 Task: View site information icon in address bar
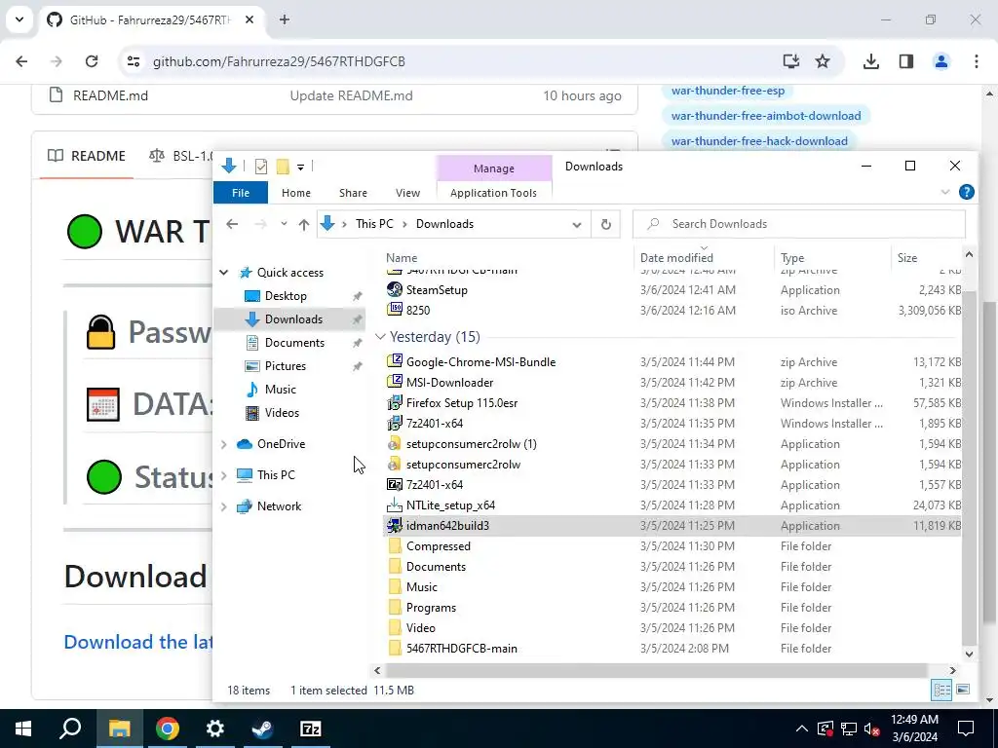133,61
